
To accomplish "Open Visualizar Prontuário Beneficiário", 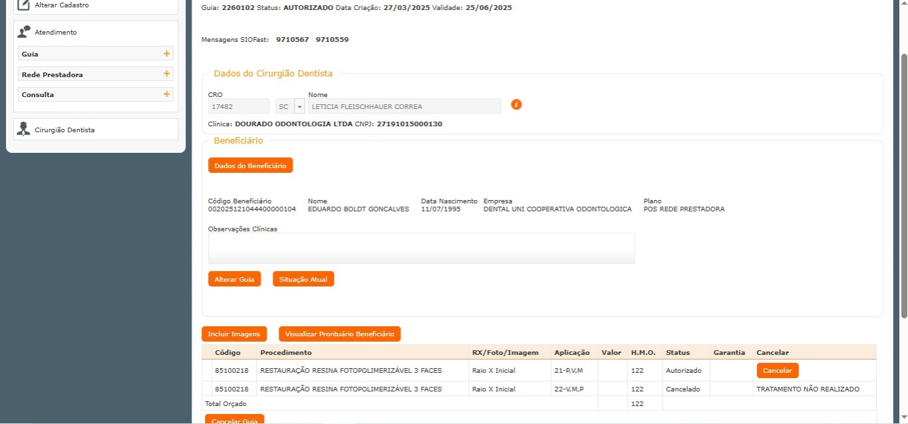I will [x=339, y=334].
